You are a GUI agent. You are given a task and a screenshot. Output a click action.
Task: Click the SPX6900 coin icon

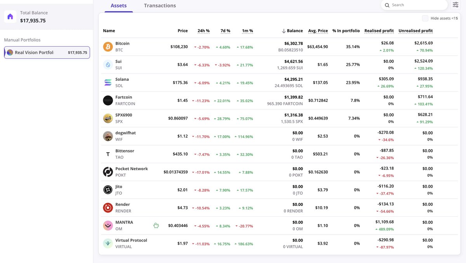tap(108, 118)
